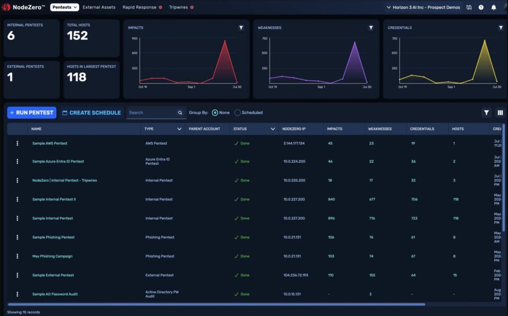The height and width of the screenshot is (316, 508).
Task: Open the help question mark icon
Action: [481, 7]
